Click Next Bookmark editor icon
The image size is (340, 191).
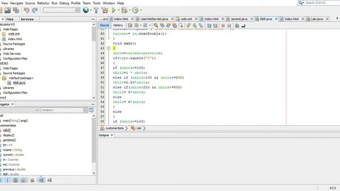click(x=195, y=25)
